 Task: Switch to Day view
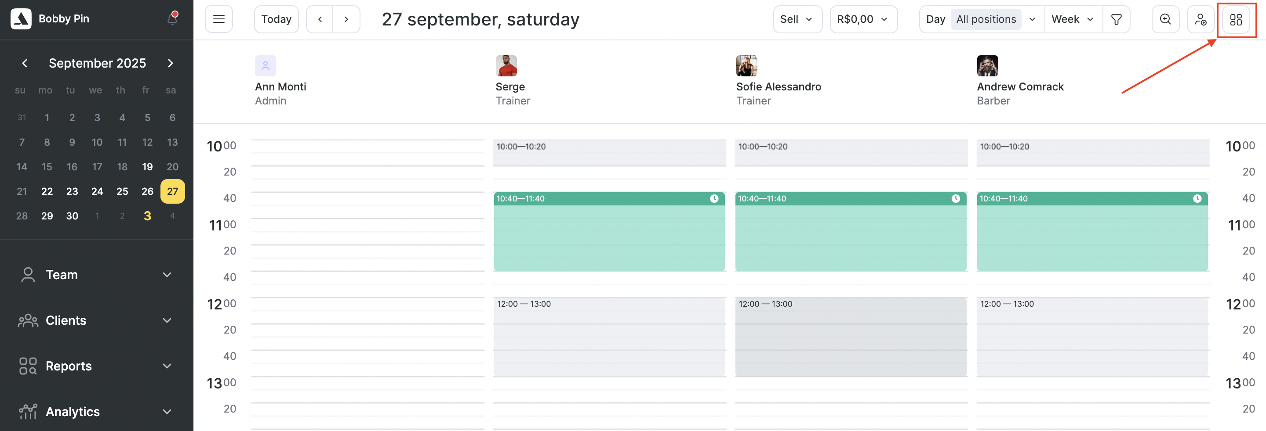(935, 19)
